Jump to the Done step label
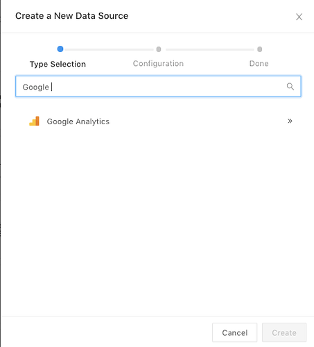 tap(259, 63)
